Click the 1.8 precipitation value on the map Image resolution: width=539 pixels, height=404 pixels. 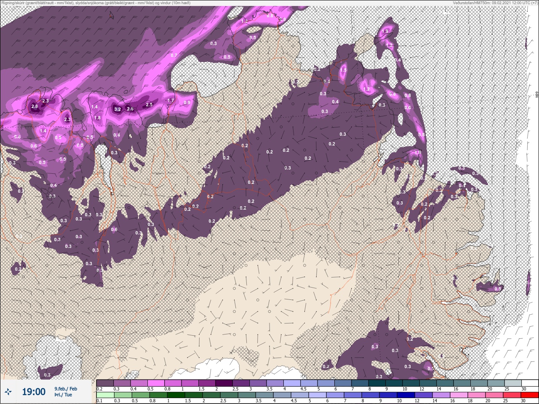[x=97, y=118]
